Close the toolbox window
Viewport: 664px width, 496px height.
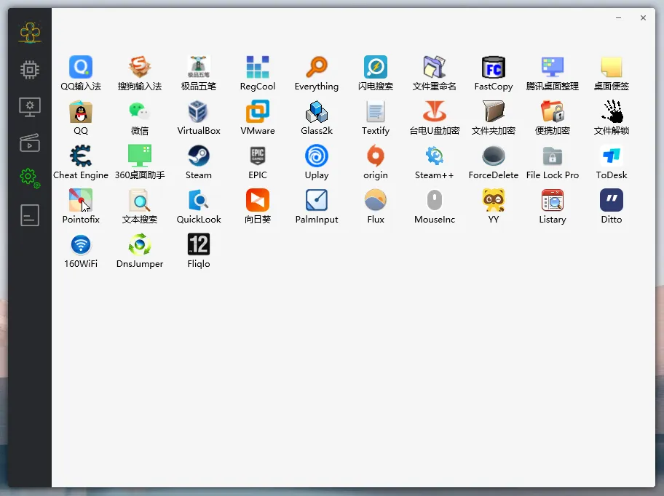click(644, 17)
